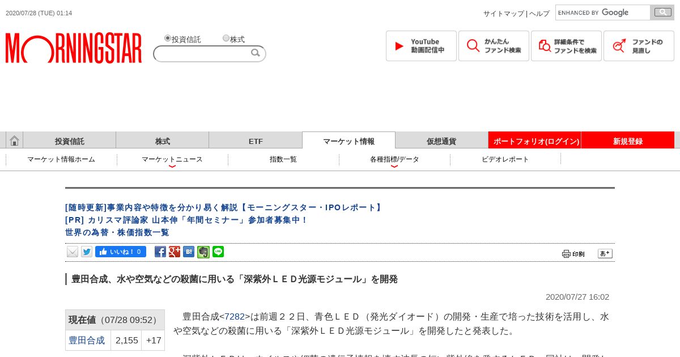Viewport: 680px width, 357px height.
Task: Open the ETF navigation tab
Action: [256, 141]
